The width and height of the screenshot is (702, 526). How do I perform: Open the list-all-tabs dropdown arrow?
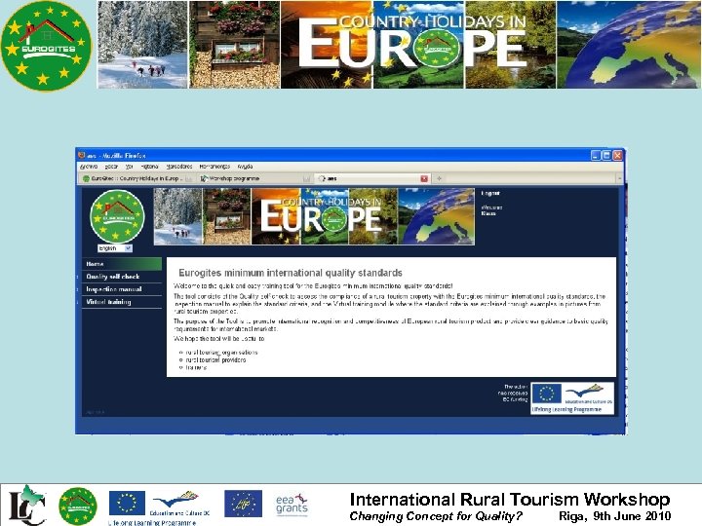coord(620,178)
